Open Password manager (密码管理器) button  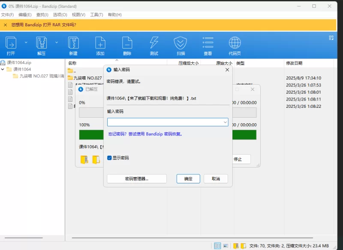(x=137, y=179)
